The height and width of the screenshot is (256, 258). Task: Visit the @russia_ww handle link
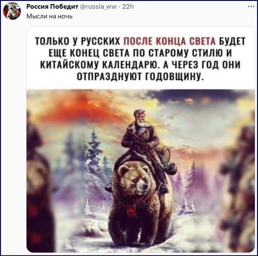(98, 7)
